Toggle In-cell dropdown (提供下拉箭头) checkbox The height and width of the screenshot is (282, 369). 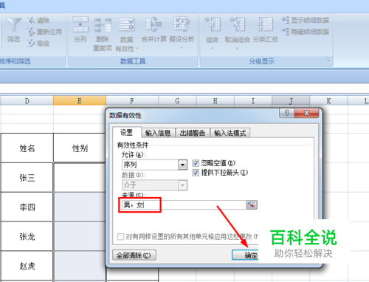click(196, 173)
